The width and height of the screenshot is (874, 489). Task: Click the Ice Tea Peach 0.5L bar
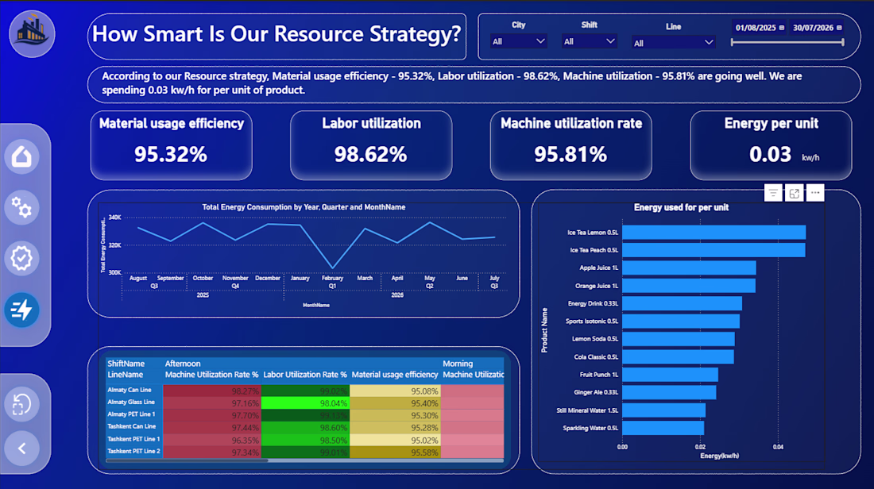click(714, 250)
